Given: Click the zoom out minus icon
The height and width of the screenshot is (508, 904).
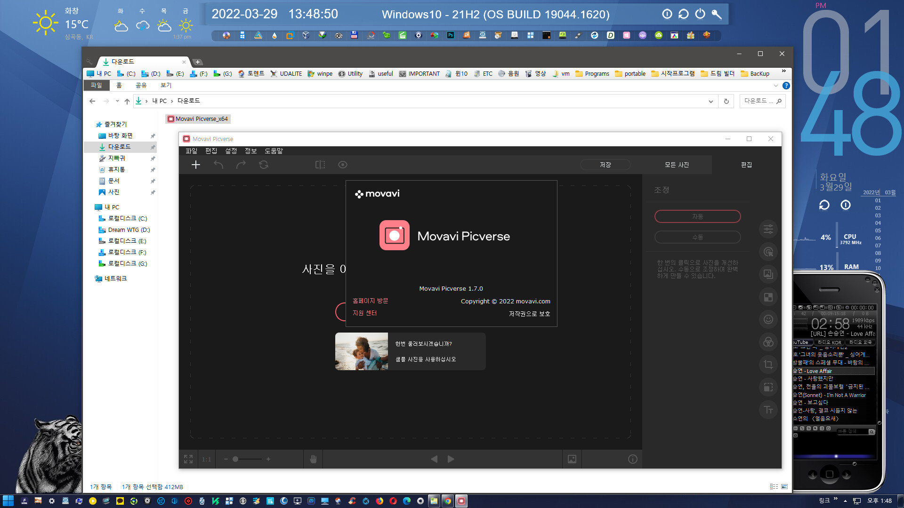Looking at the screenshot, I should click(x=226, y=459).
